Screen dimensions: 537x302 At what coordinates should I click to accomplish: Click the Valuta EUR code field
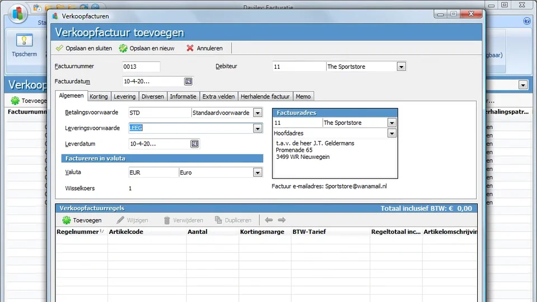[153, 173]
